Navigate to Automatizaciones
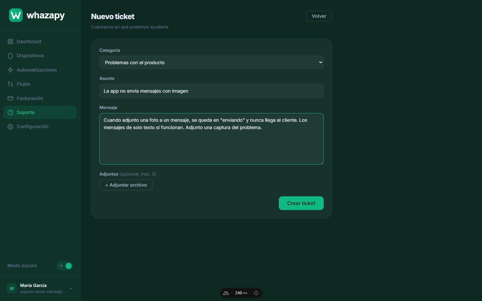 click(40, 70)
